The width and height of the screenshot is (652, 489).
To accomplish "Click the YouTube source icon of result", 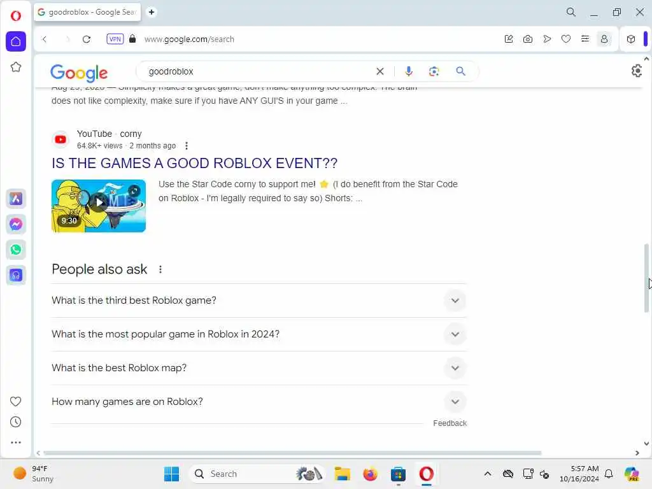I will (x=60, y=139).
